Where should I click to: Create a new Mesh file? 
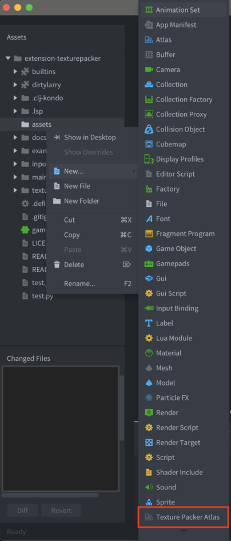(185, 368)
